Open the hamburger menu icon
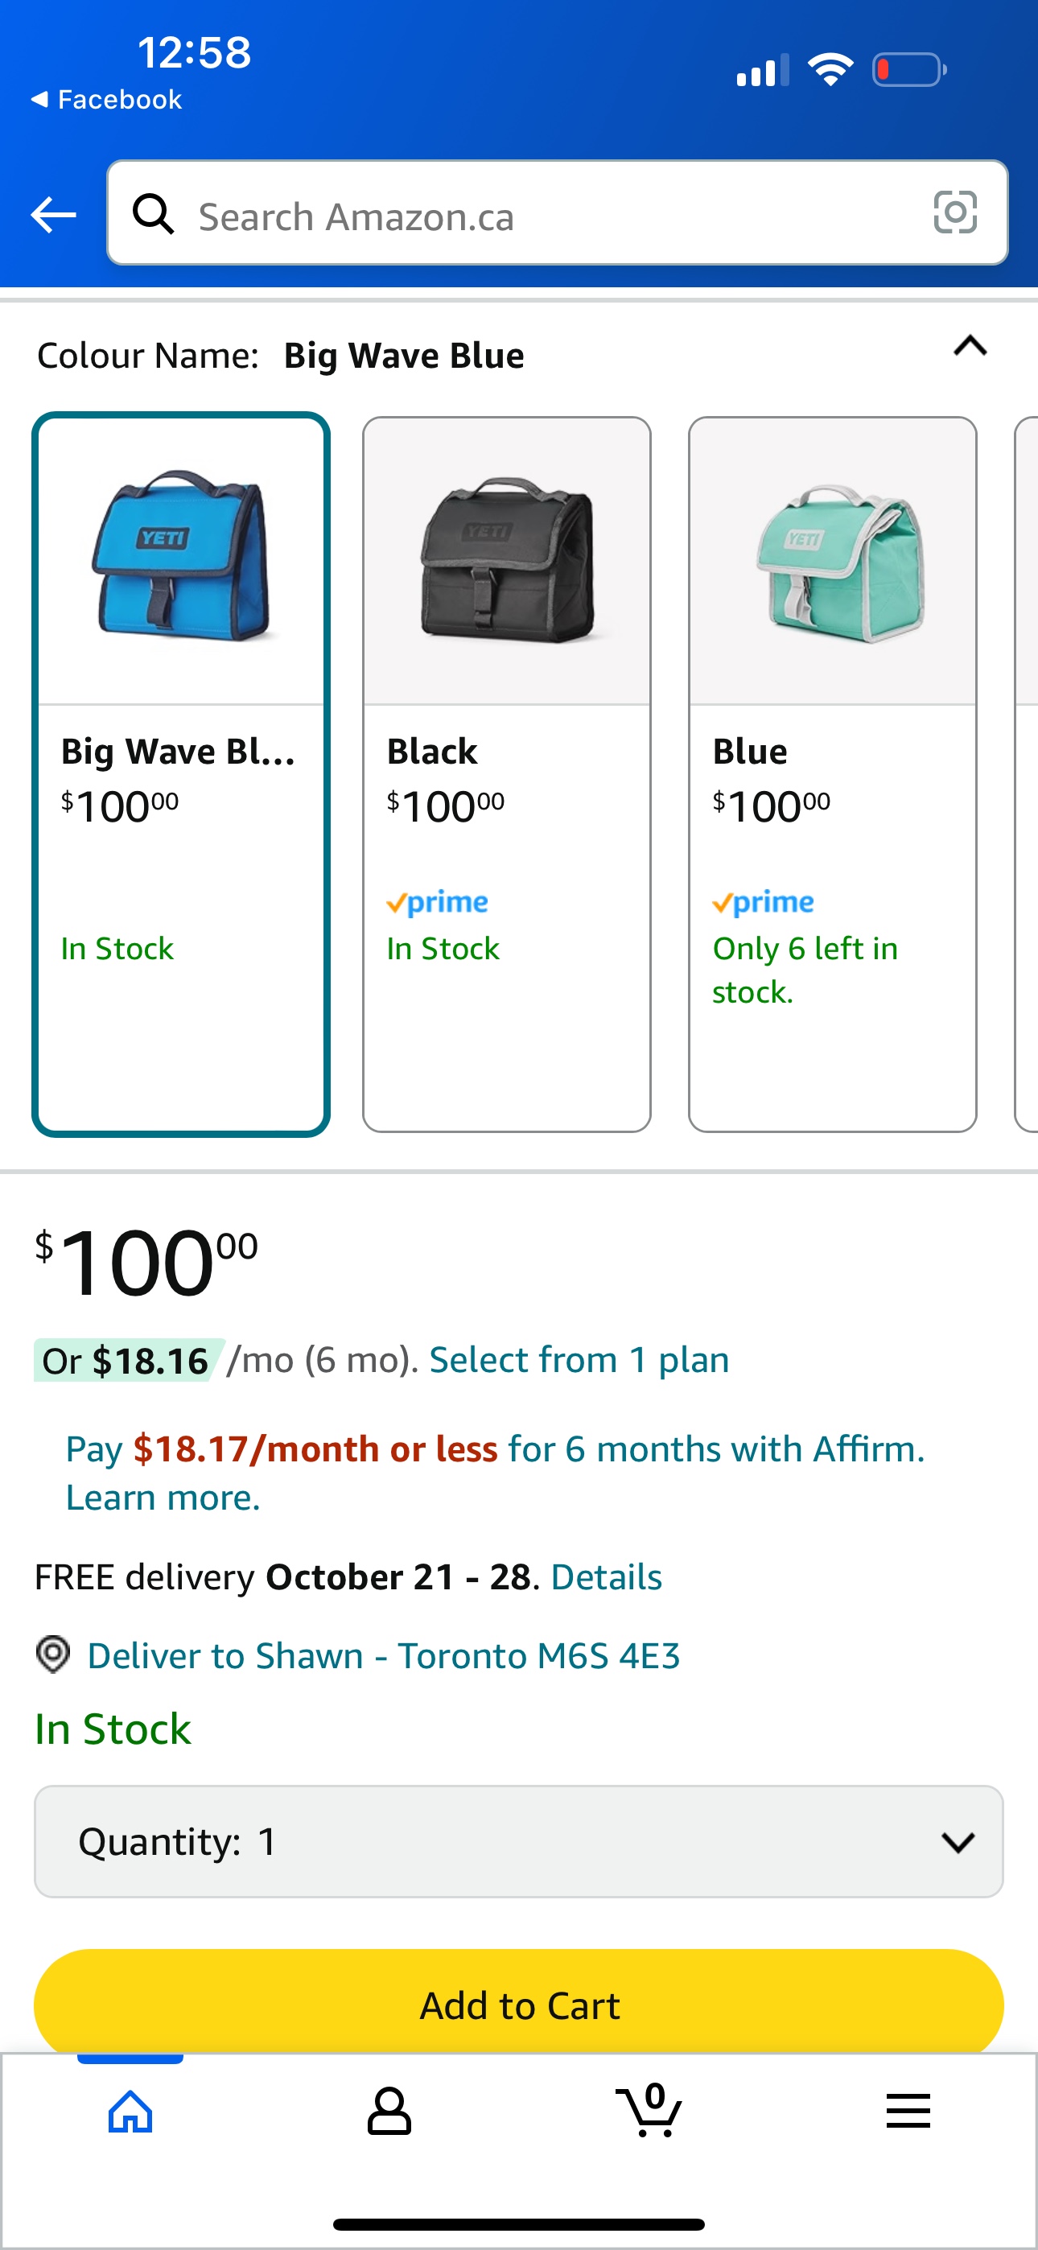 [x=908, y=2112]
